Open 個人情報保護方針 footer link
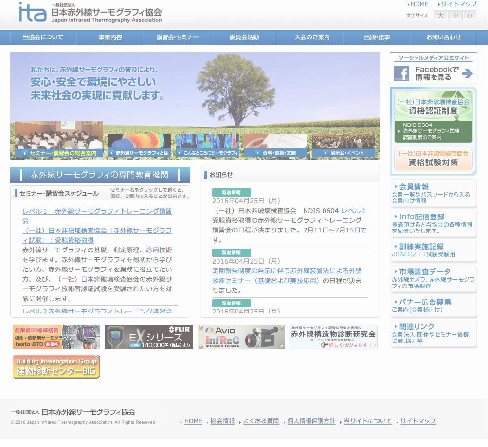 point(311,421)
